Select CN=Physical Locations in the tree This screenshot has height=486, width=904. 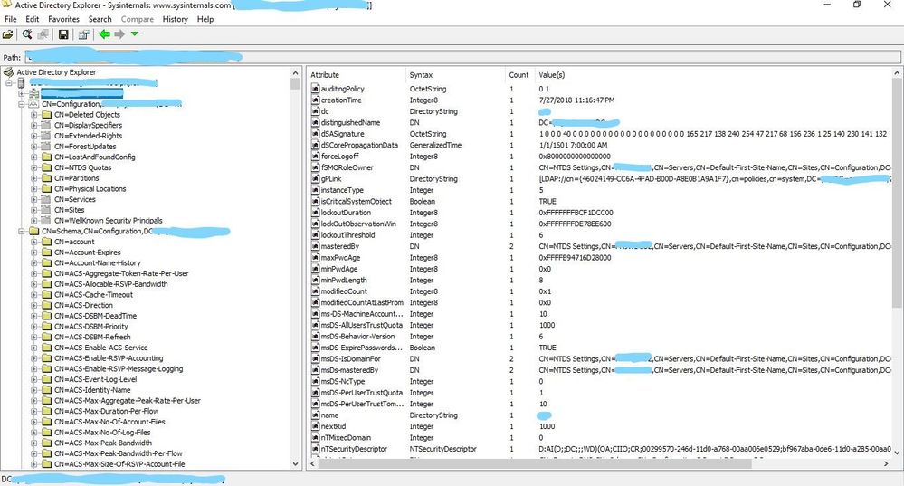[90, 188]
